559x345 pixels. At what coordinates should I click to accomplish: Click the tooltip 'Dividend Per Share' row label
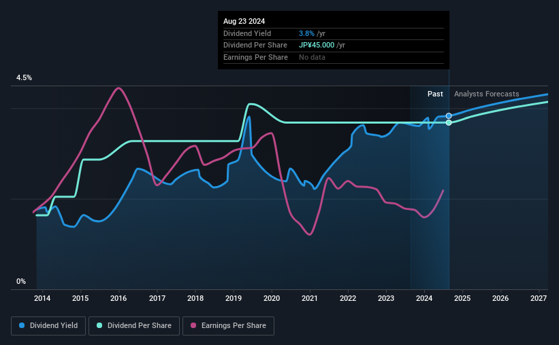[x=255, y=46]
